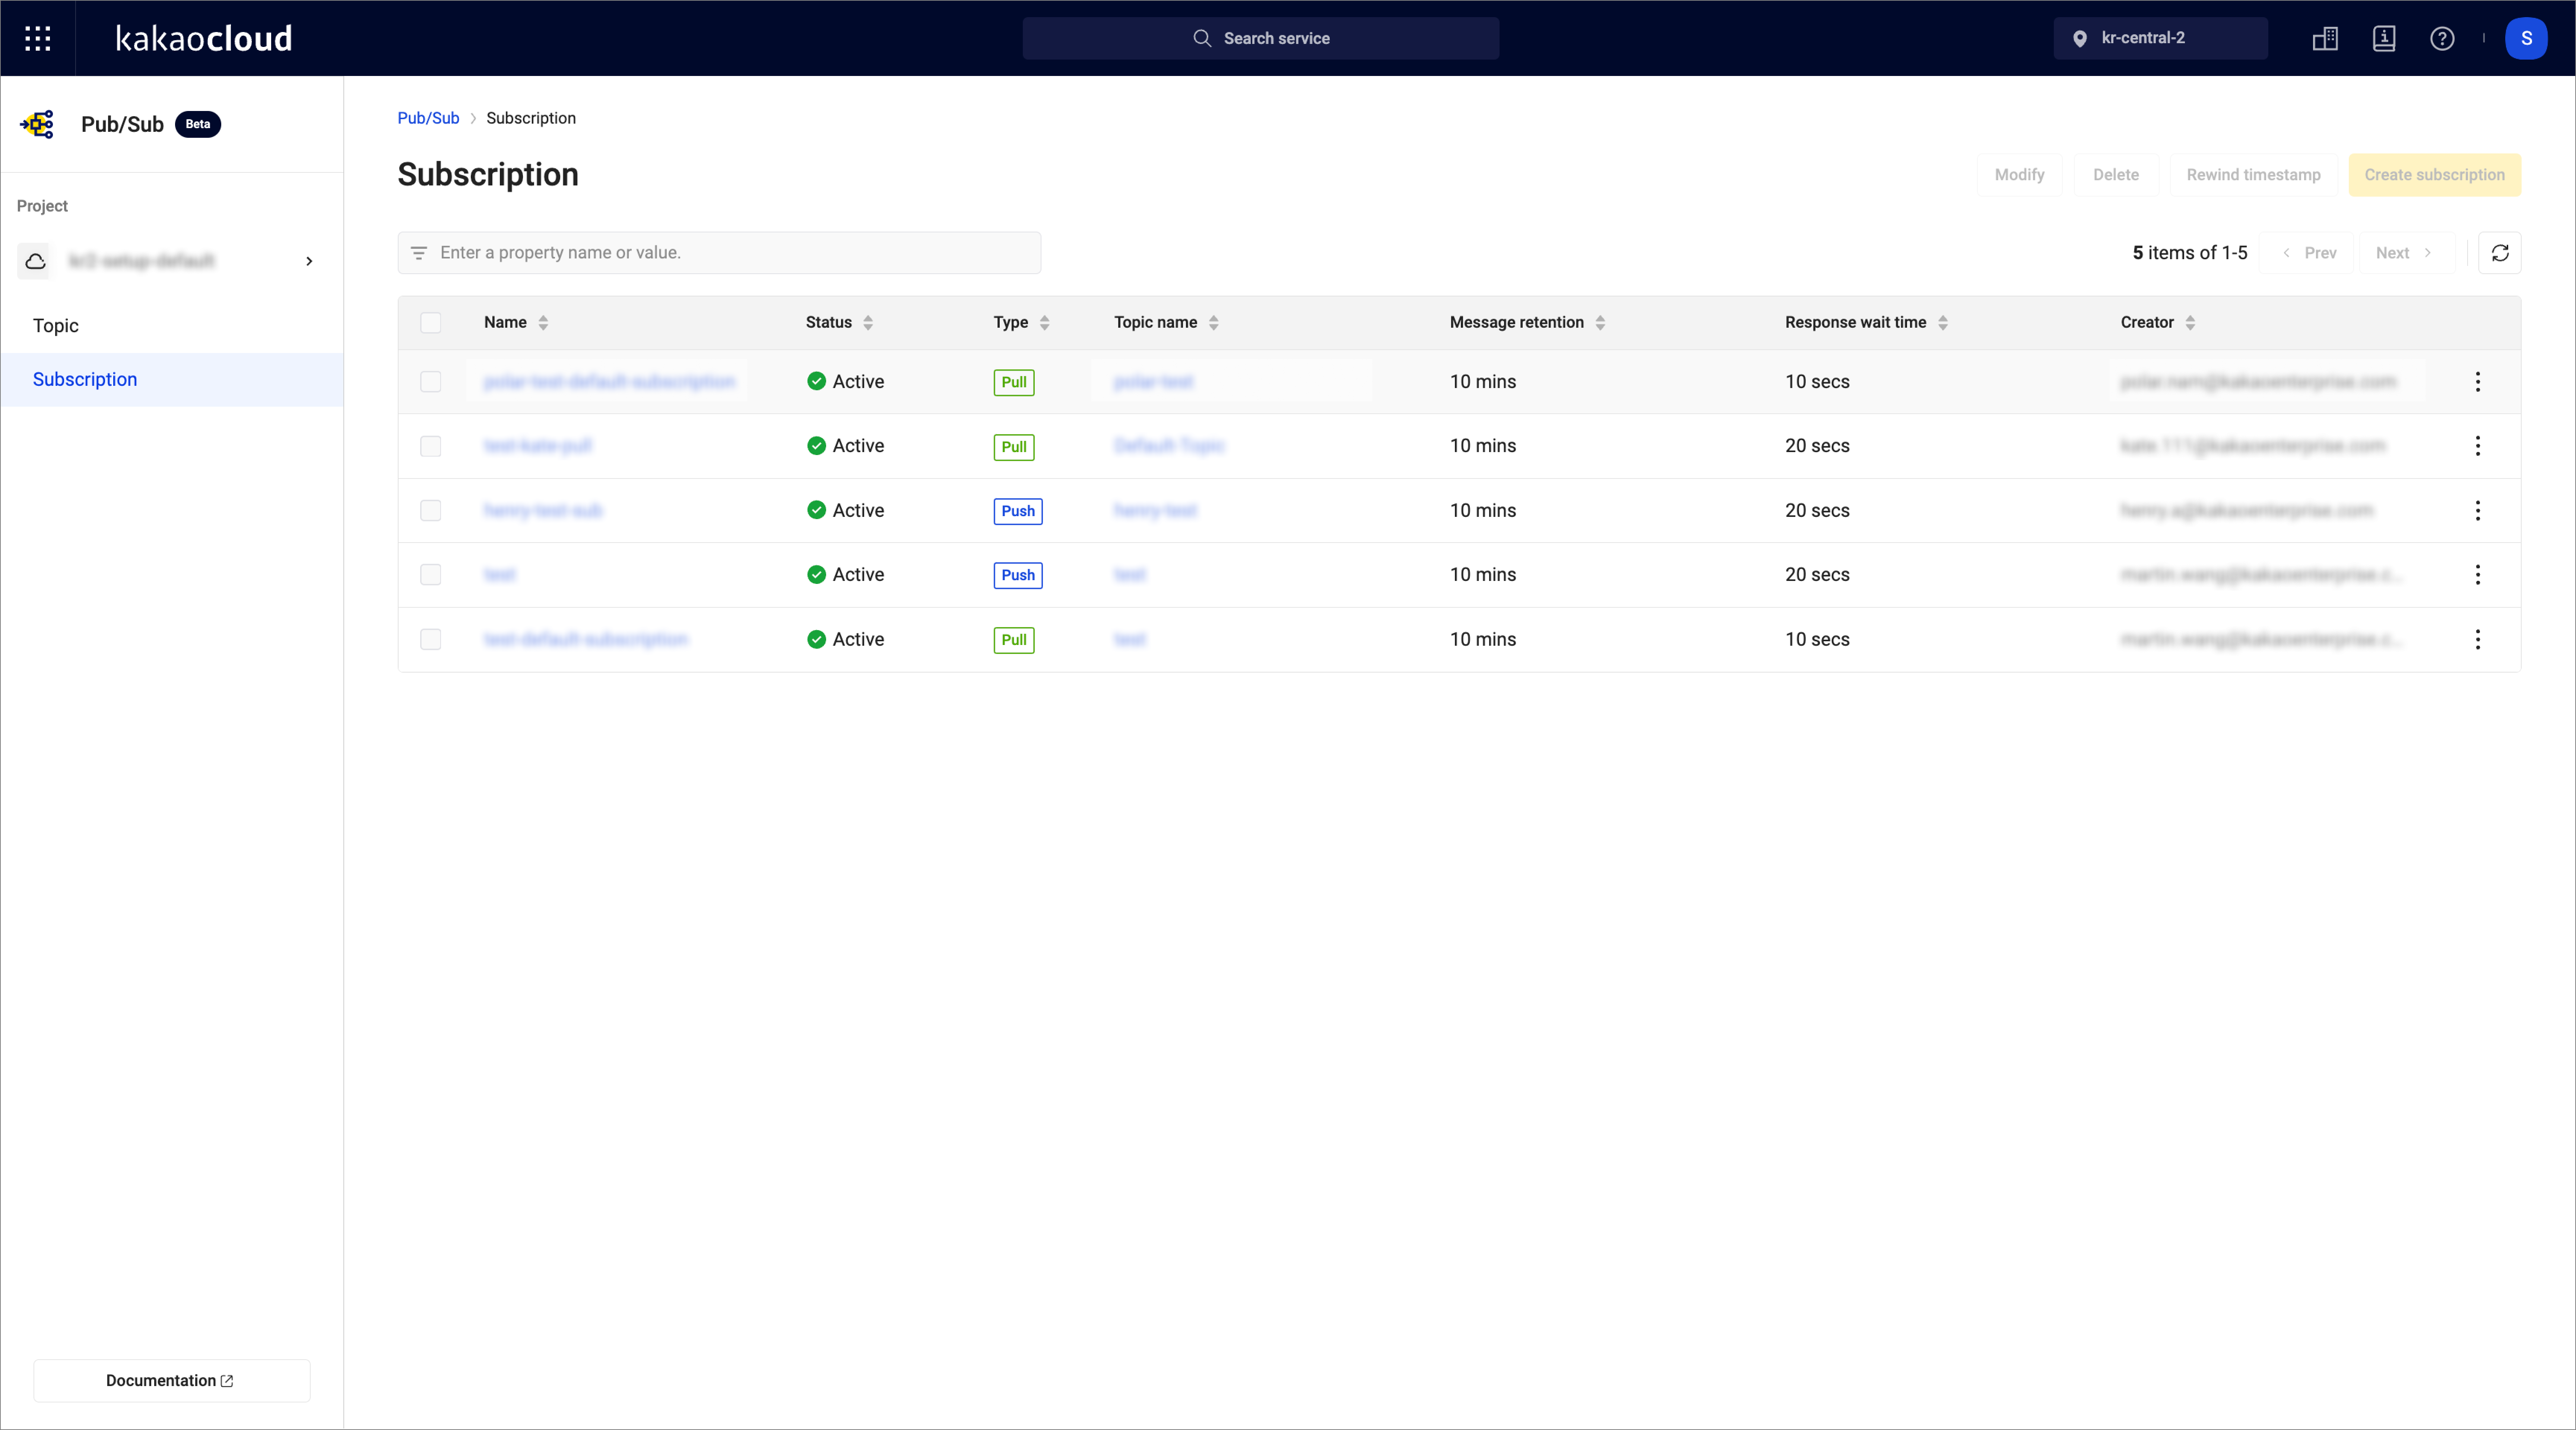Click the Beta badge
The height and width of the screenshot is (1430, 2576).
click(x=198, y=124)
